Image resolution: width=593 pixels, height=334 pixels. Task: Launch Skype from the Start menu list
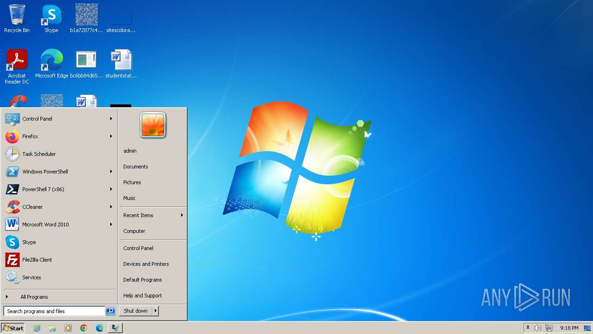(59, 242)
